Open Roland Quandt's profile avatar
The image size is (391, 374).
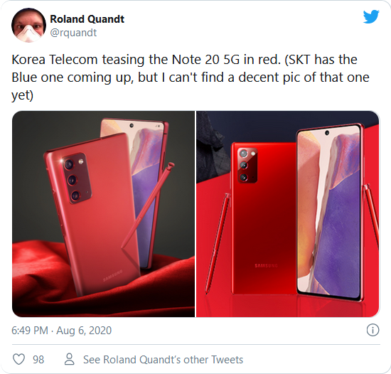tap(28, 25)
